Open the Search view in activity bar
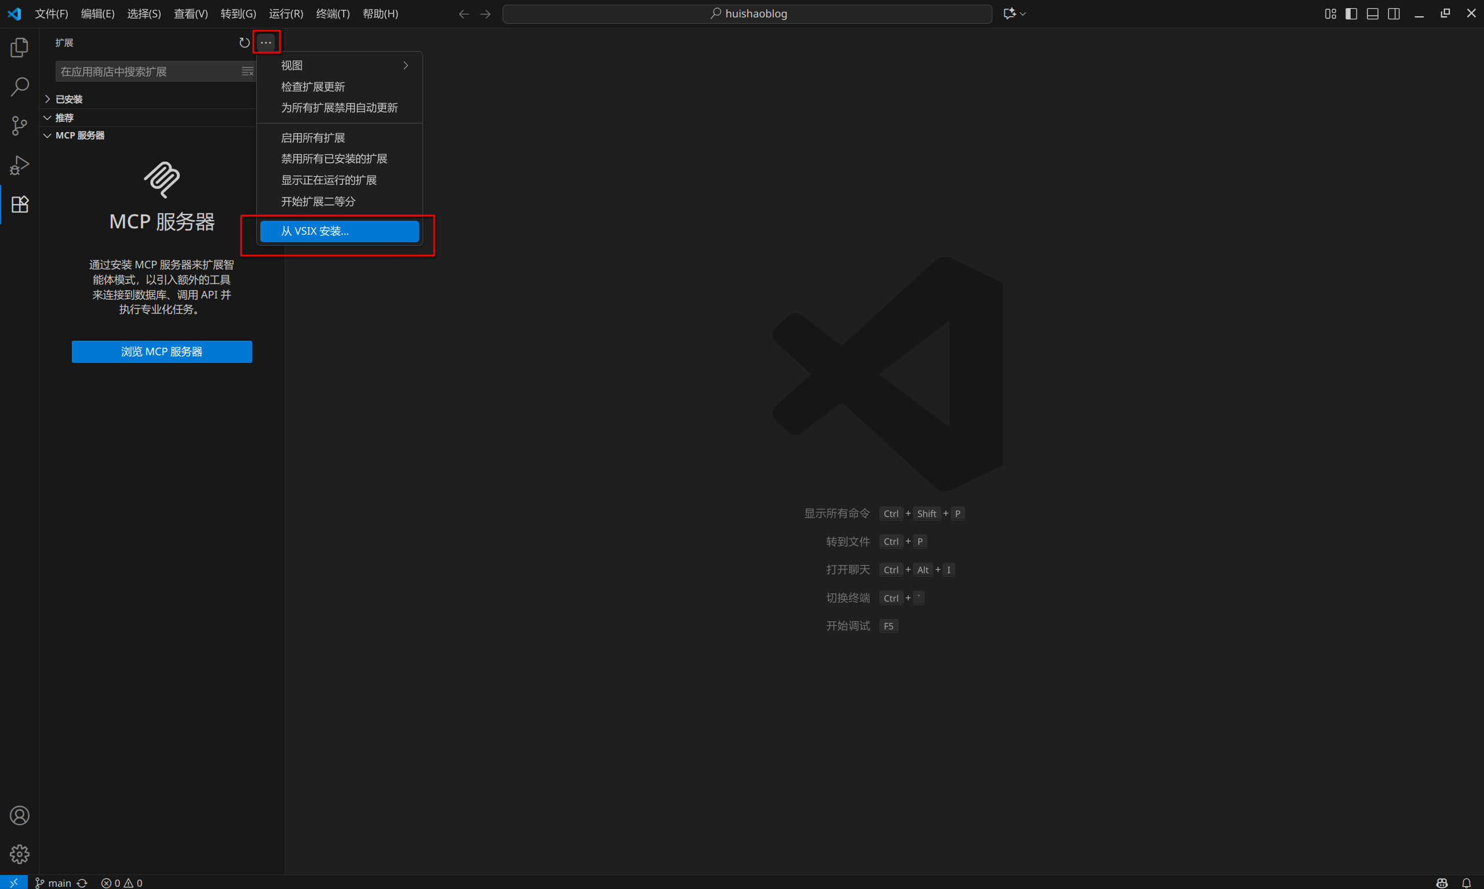 point(20,87)
